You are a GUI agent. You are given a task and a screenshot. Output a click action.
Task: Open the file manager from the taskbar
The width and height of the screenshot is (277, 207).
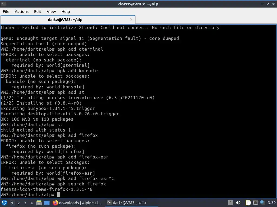pos(39,203)
